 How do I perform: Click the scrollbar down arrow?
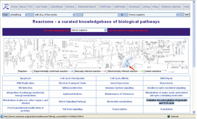194,112
